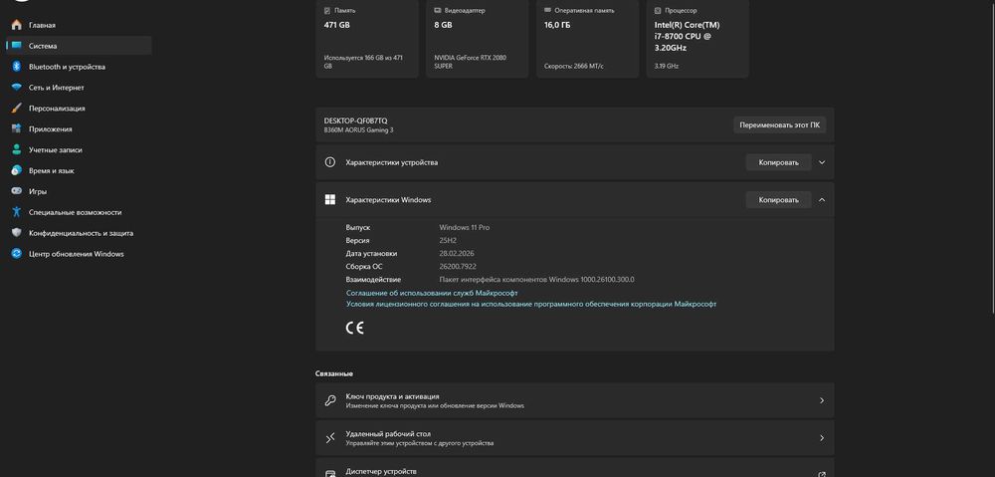
Task: Click the Приложения sidebar icon
Action: pos(16,129)
